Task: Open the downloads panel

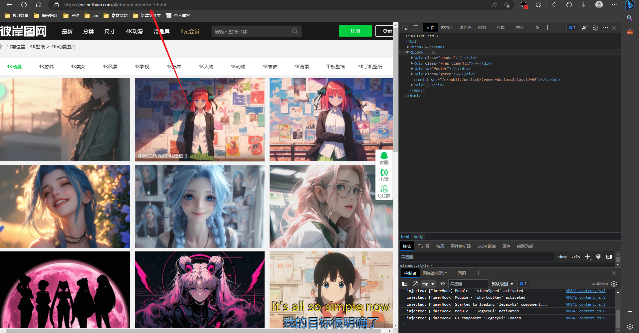Action: click(x=584, y=5)
